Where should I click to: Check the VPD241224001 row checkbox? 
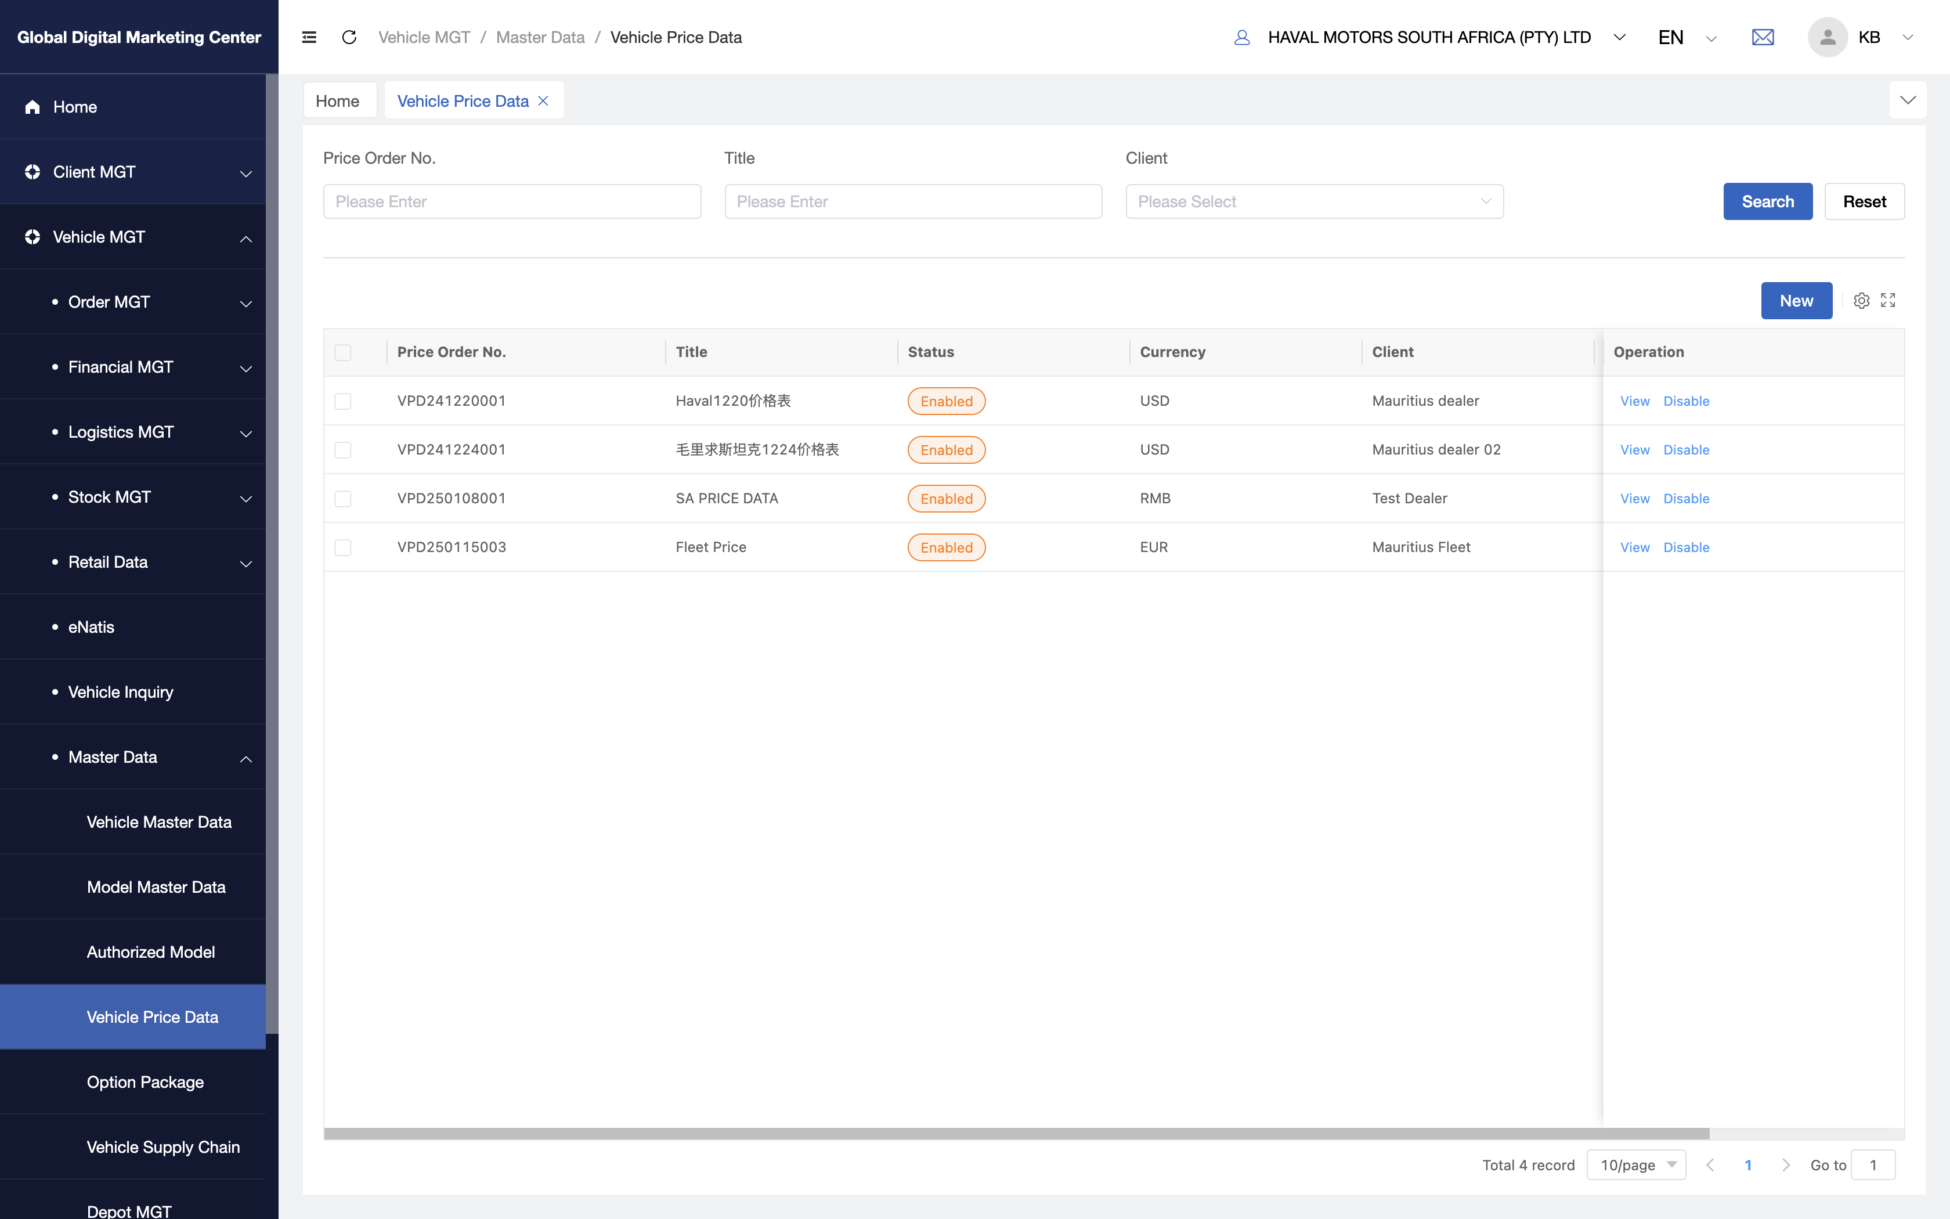coord(343,450)
